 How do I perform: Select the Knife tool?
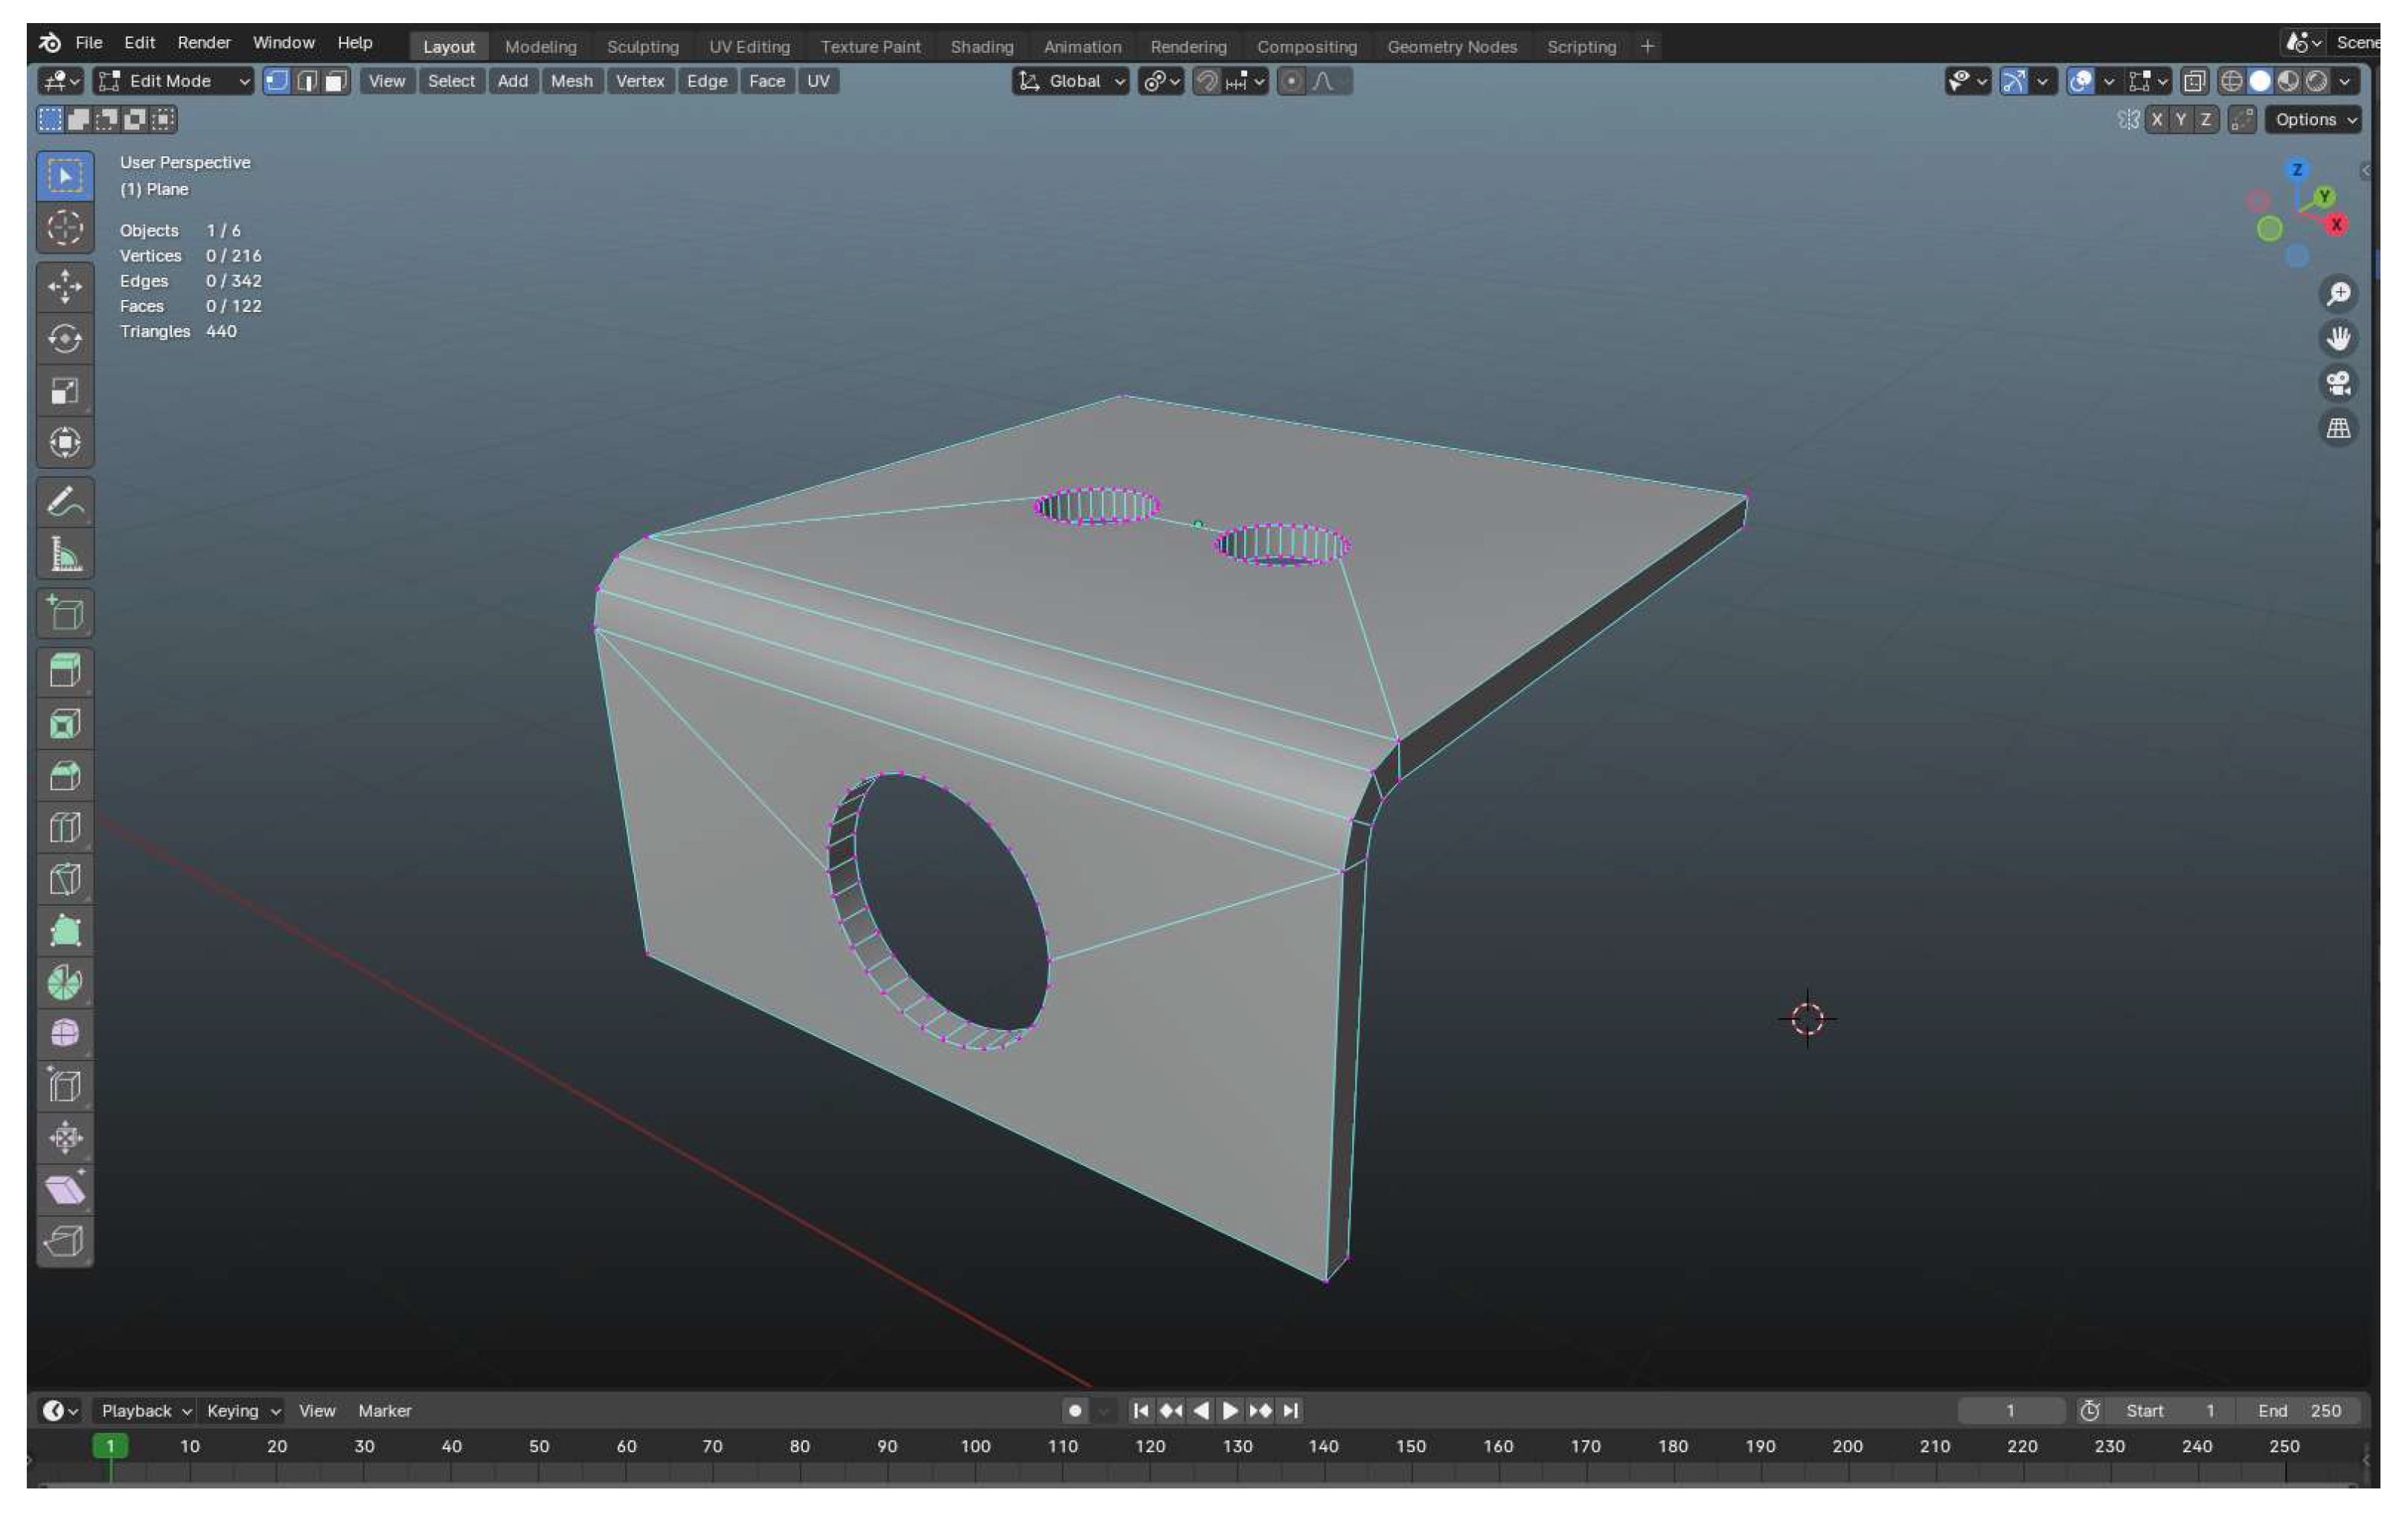click(x=65, y=880)
